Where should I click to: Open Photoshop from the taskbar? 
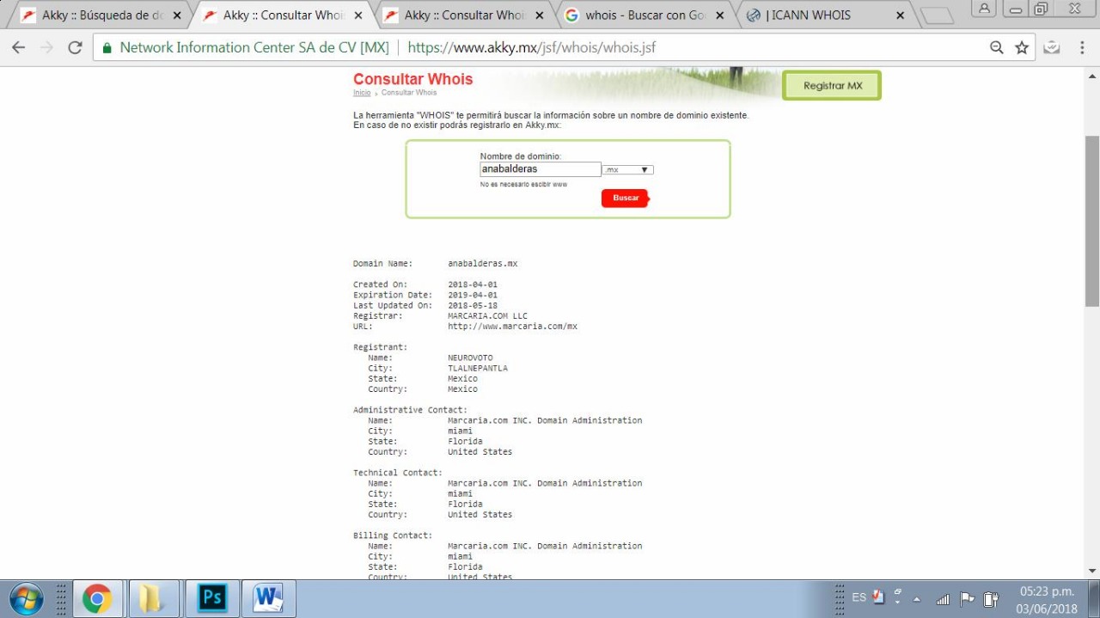click(x=212, y=598)
